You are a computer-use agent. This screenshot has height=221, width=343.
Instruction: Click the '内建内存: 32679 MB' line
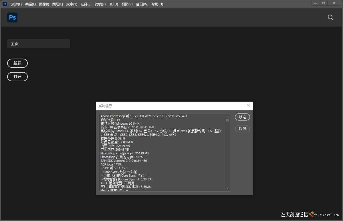(x=115, y=146)
